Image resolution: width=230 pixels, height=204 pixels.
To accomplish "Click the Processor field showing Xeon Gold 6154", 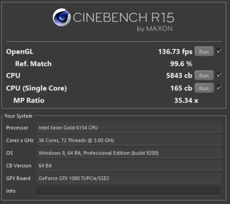I will tap(129, 128).
